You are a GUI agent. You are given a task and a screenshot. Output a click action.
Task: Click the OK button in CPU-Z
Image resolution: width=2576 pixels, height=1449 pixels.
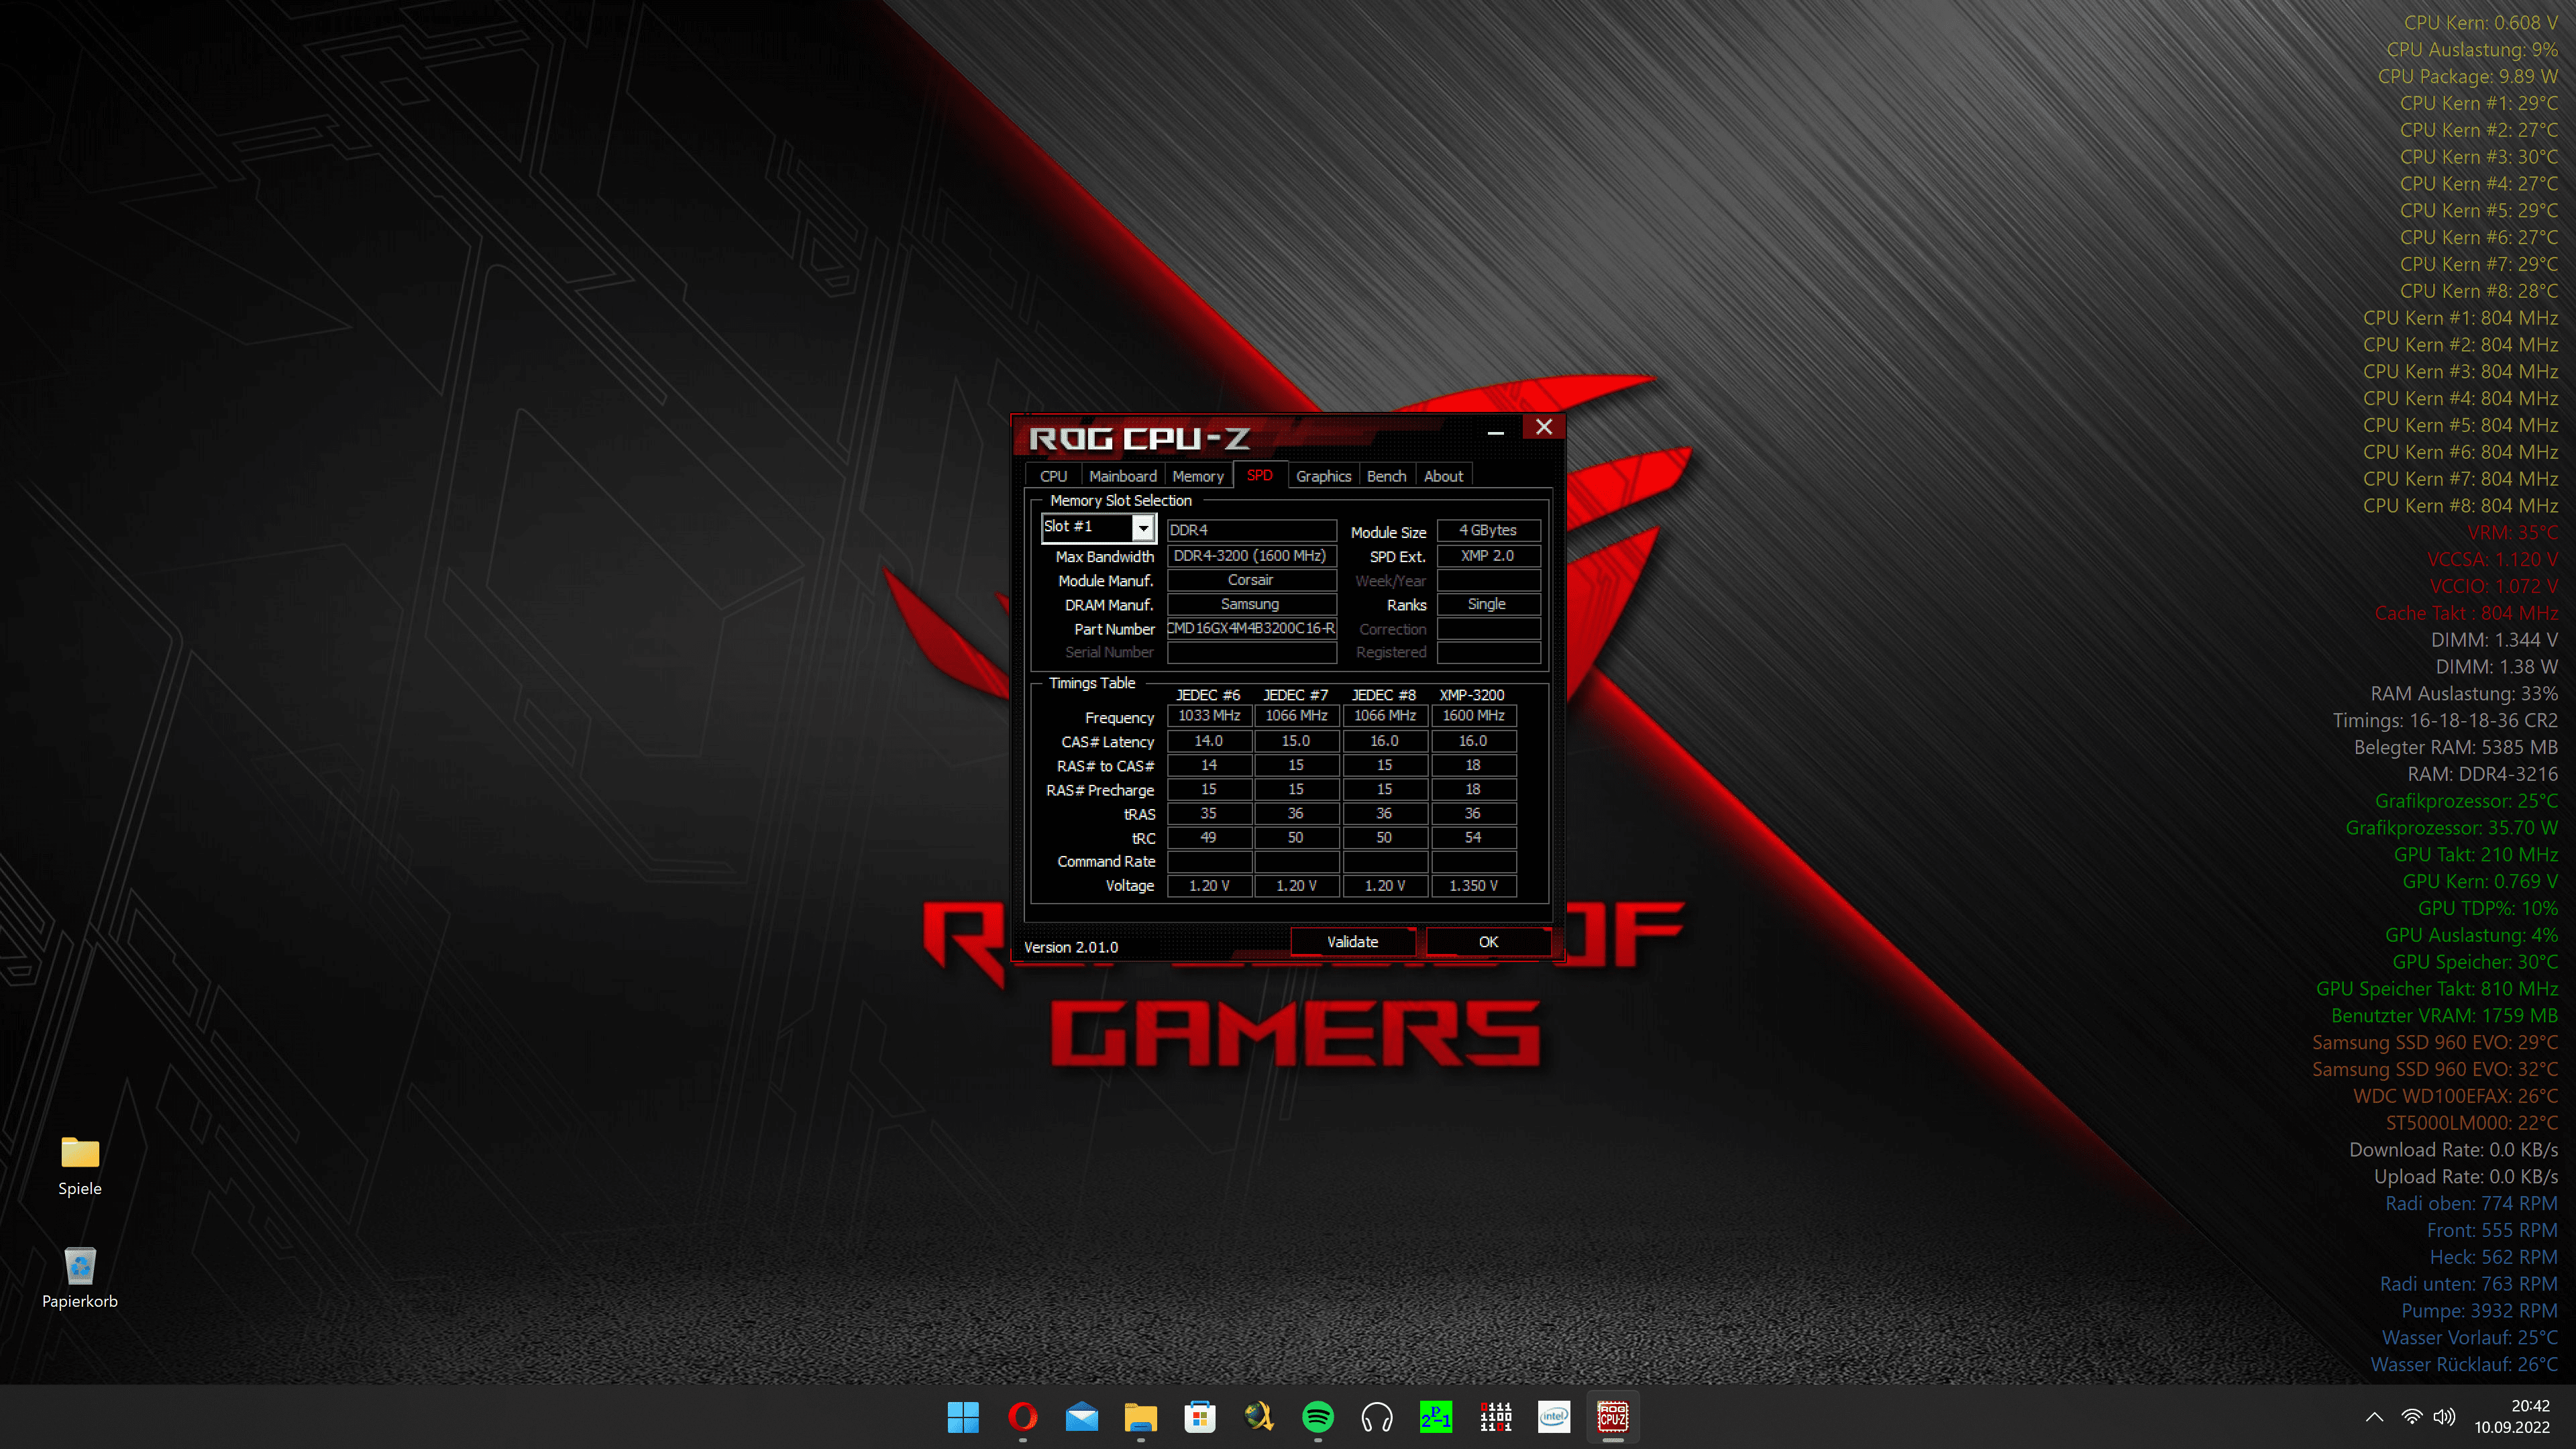[x=1488, y=942]
